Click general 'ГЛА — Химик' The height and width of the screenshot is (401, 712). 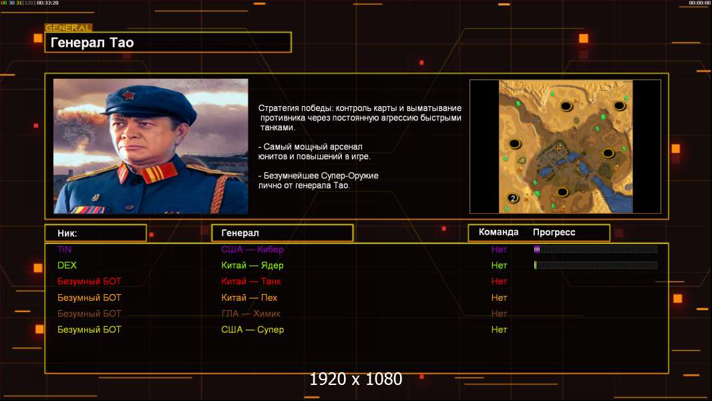point(250,313)
